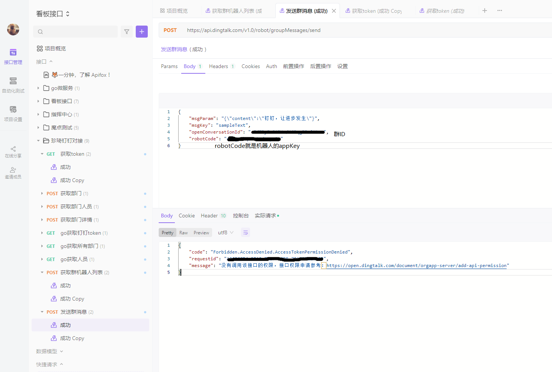Open the request Headers tab

222,66
